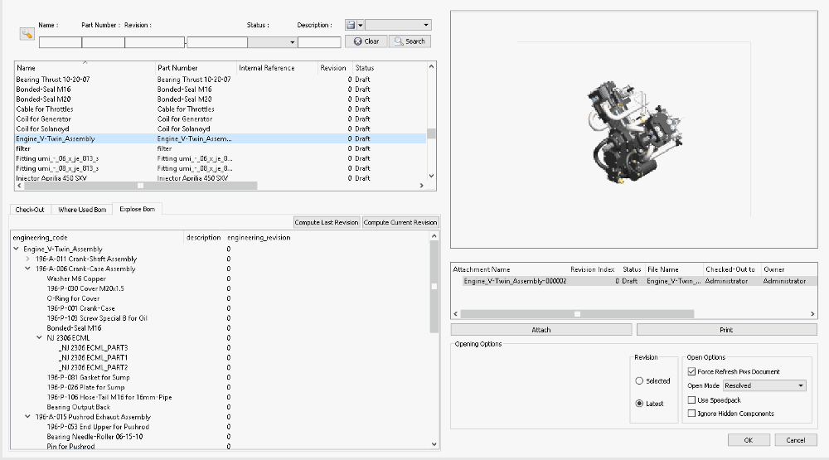Expand the 196-A-011 Crank-Shaft Assembly node

(28, 259)
